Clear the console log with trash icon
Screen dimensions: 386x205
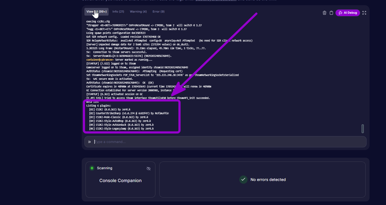pyautogui.click(x=325, y=13)
